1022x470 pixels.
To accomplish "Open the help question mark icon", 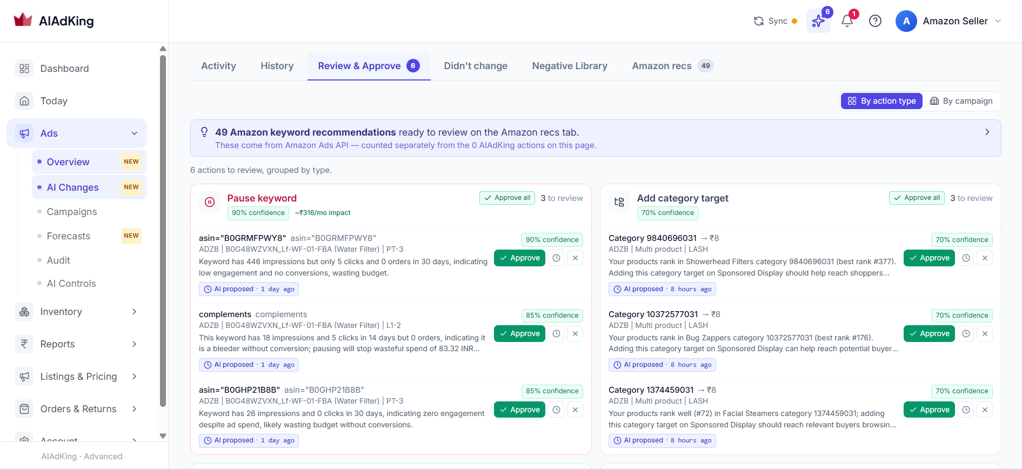I will (x=875, y=21).
